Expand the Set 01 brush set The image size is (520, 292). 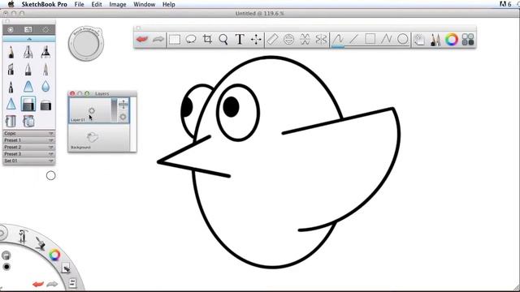point(29,161)
